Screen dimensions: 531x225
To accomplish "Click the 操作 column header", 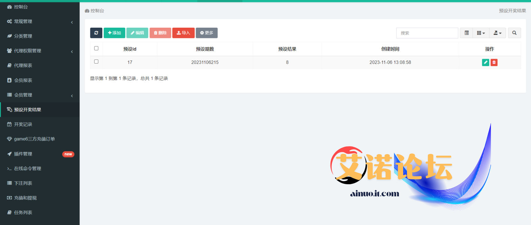I will pos(490,49).
